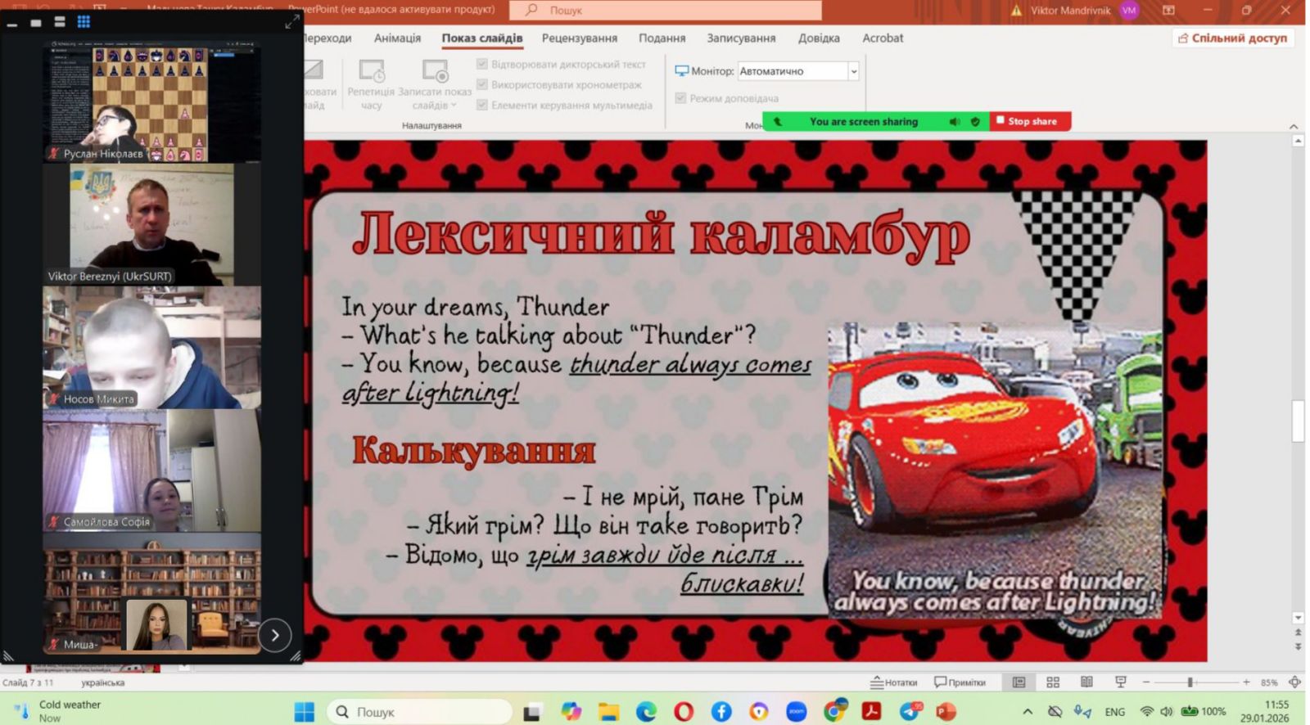Fit slide to current window icon

click(x=1294, y=682)
